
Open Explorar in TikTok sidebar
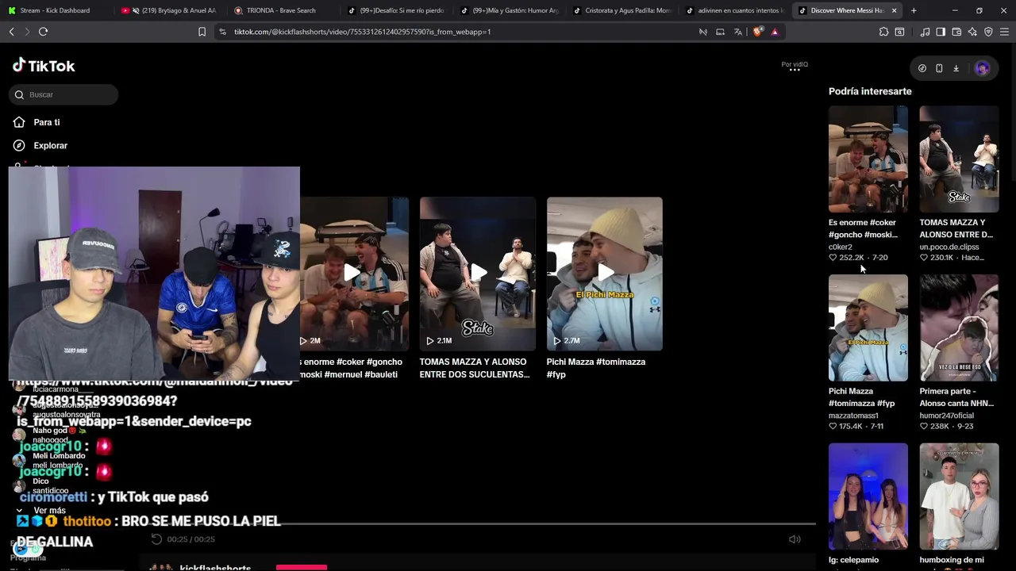[x=50, y=145]
